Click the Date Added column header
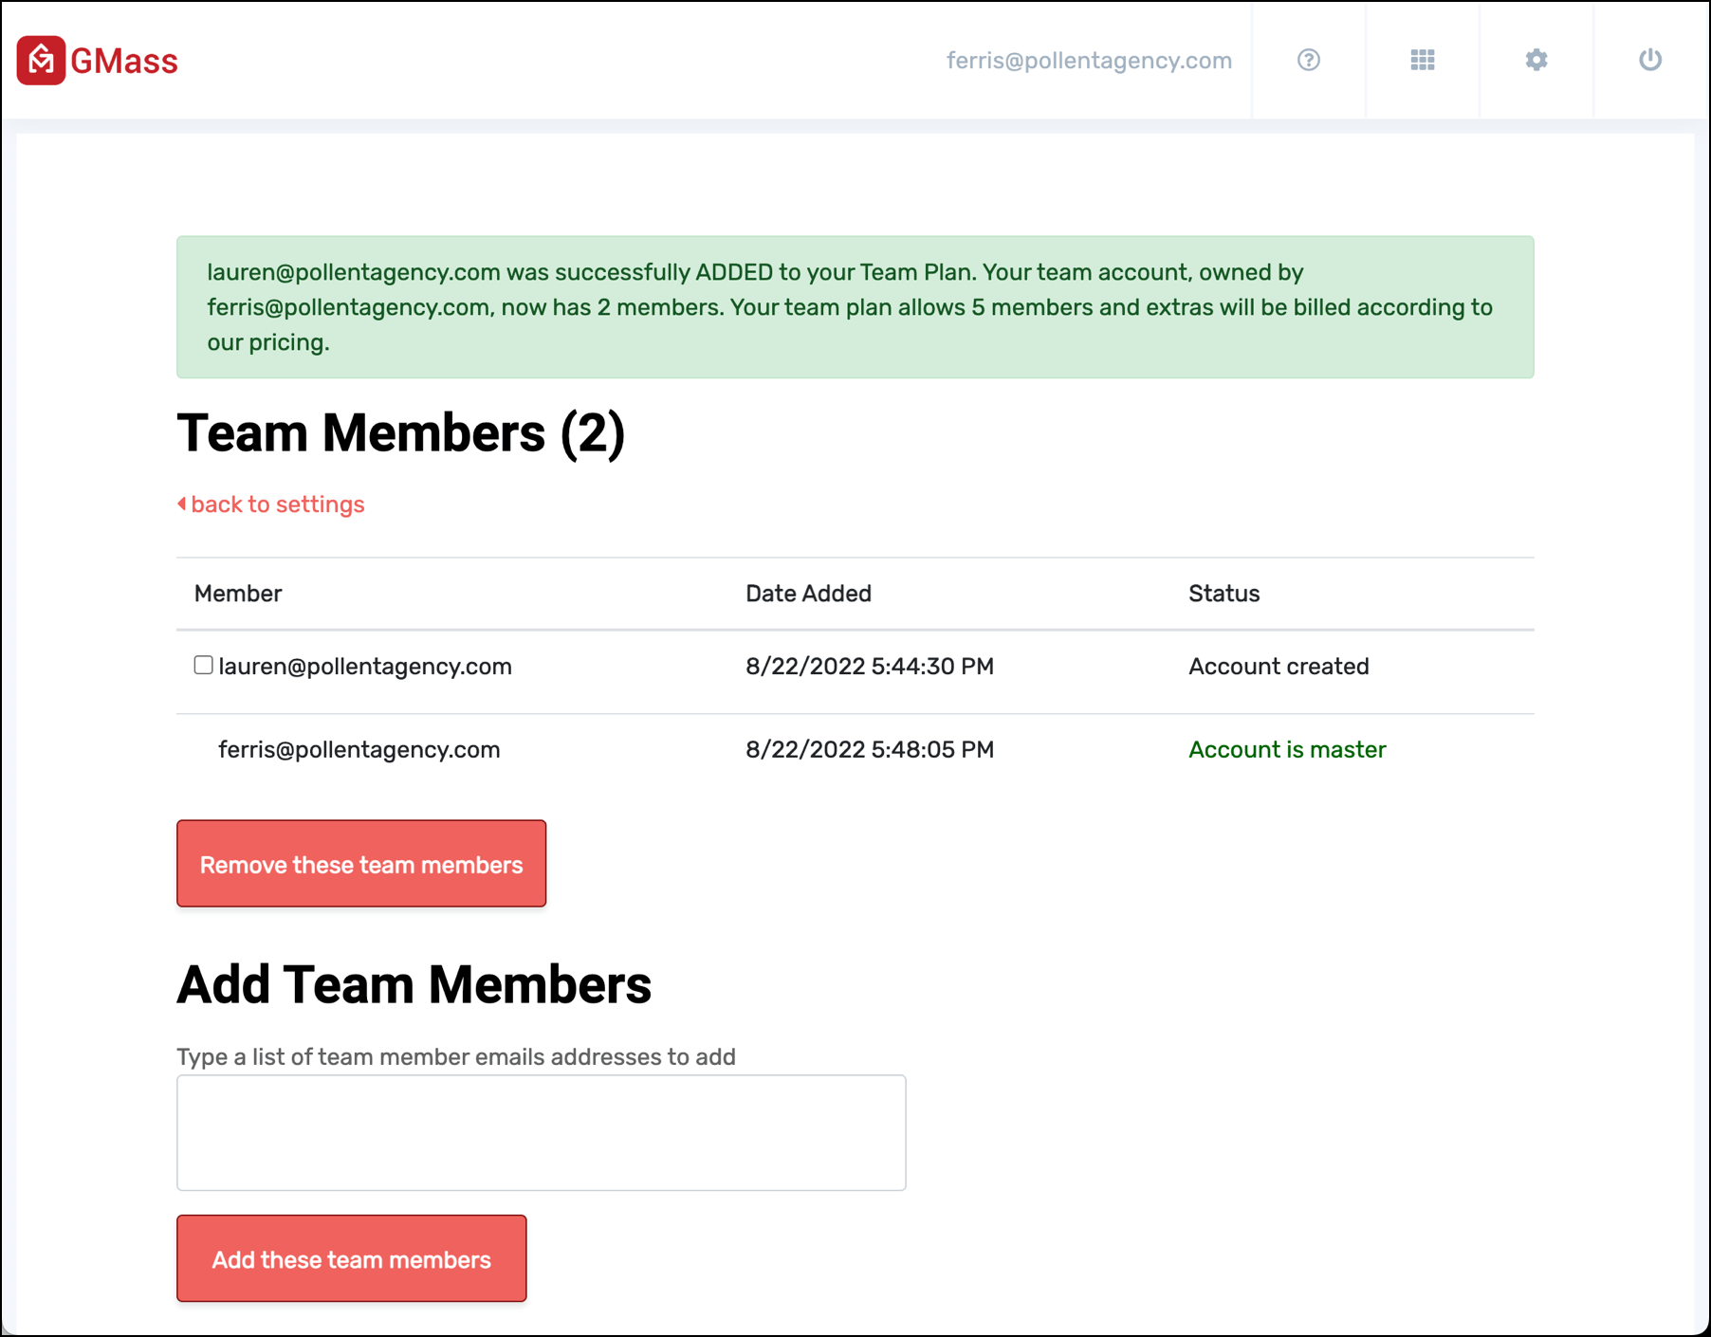Screen dimensions: 1711x1337 tap(808, 594)
